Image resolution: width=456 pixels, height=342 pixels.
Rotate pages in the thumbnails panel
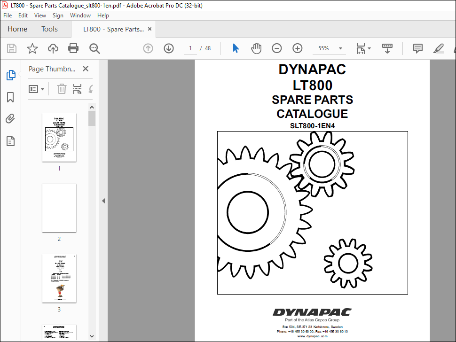point(90,89)
